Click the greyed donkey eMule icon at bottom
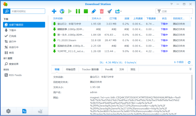Screen dimensions: 196x116 (x=40, y=111)
